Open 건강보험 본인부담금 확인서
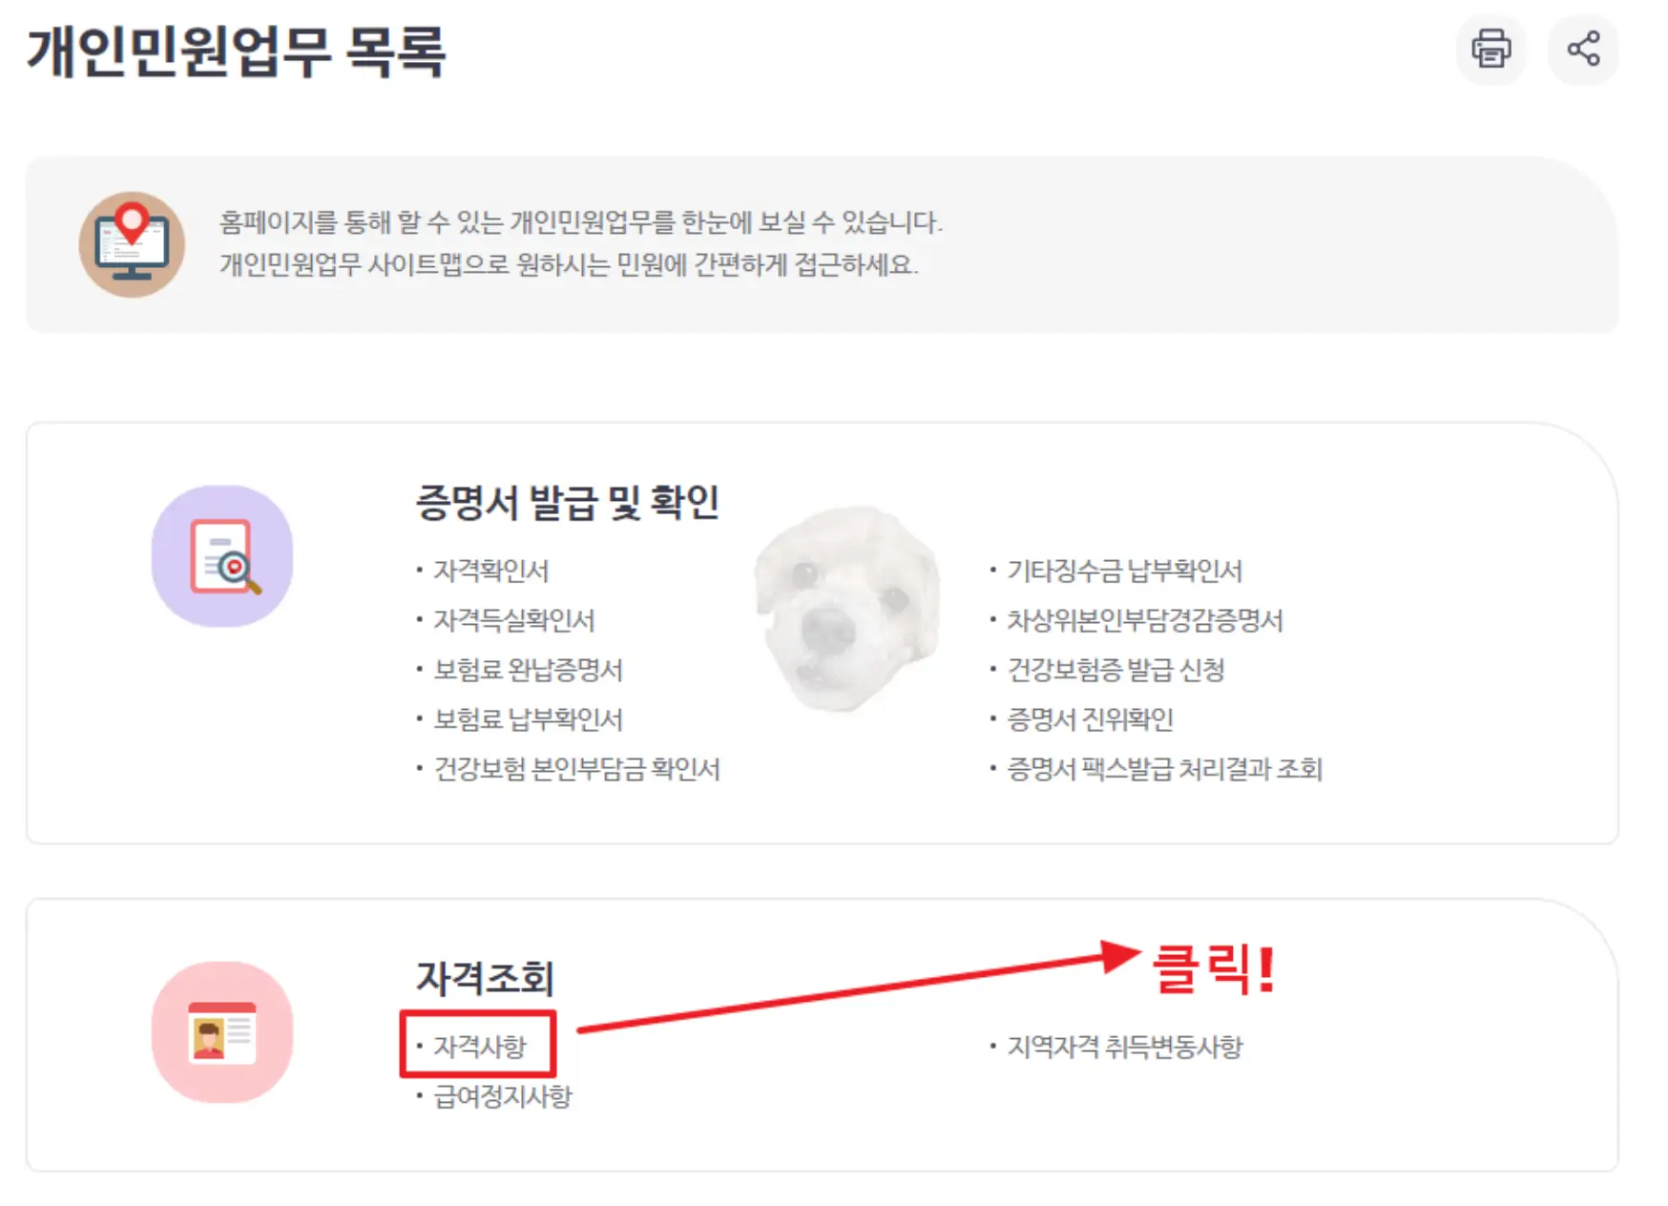 (x=573, y=769)
